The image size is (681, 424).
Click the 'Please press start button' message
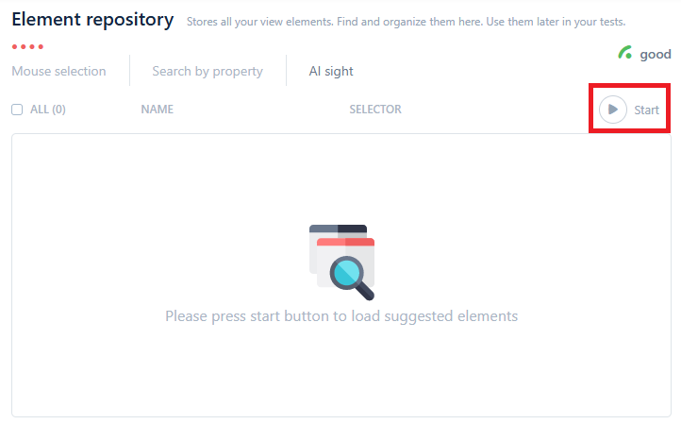pos(341,316)
